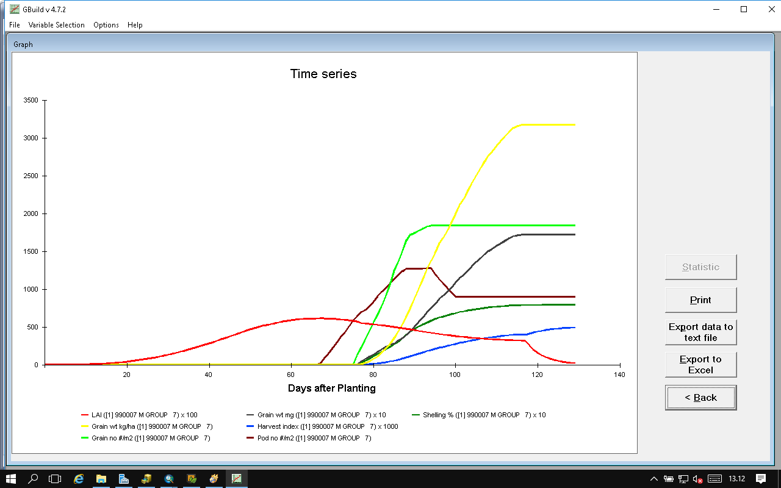Open the taskbar search magnifier
Viewport: 781px width, 488px height.
[x=34, y=479]
